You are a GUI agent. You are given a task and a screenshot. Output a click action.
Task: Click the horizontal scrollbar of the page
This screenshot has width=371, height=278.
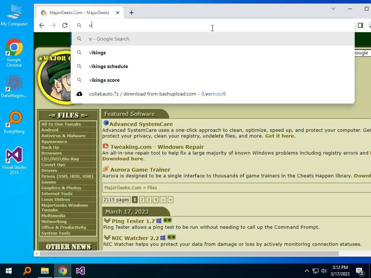coord(189,254)
